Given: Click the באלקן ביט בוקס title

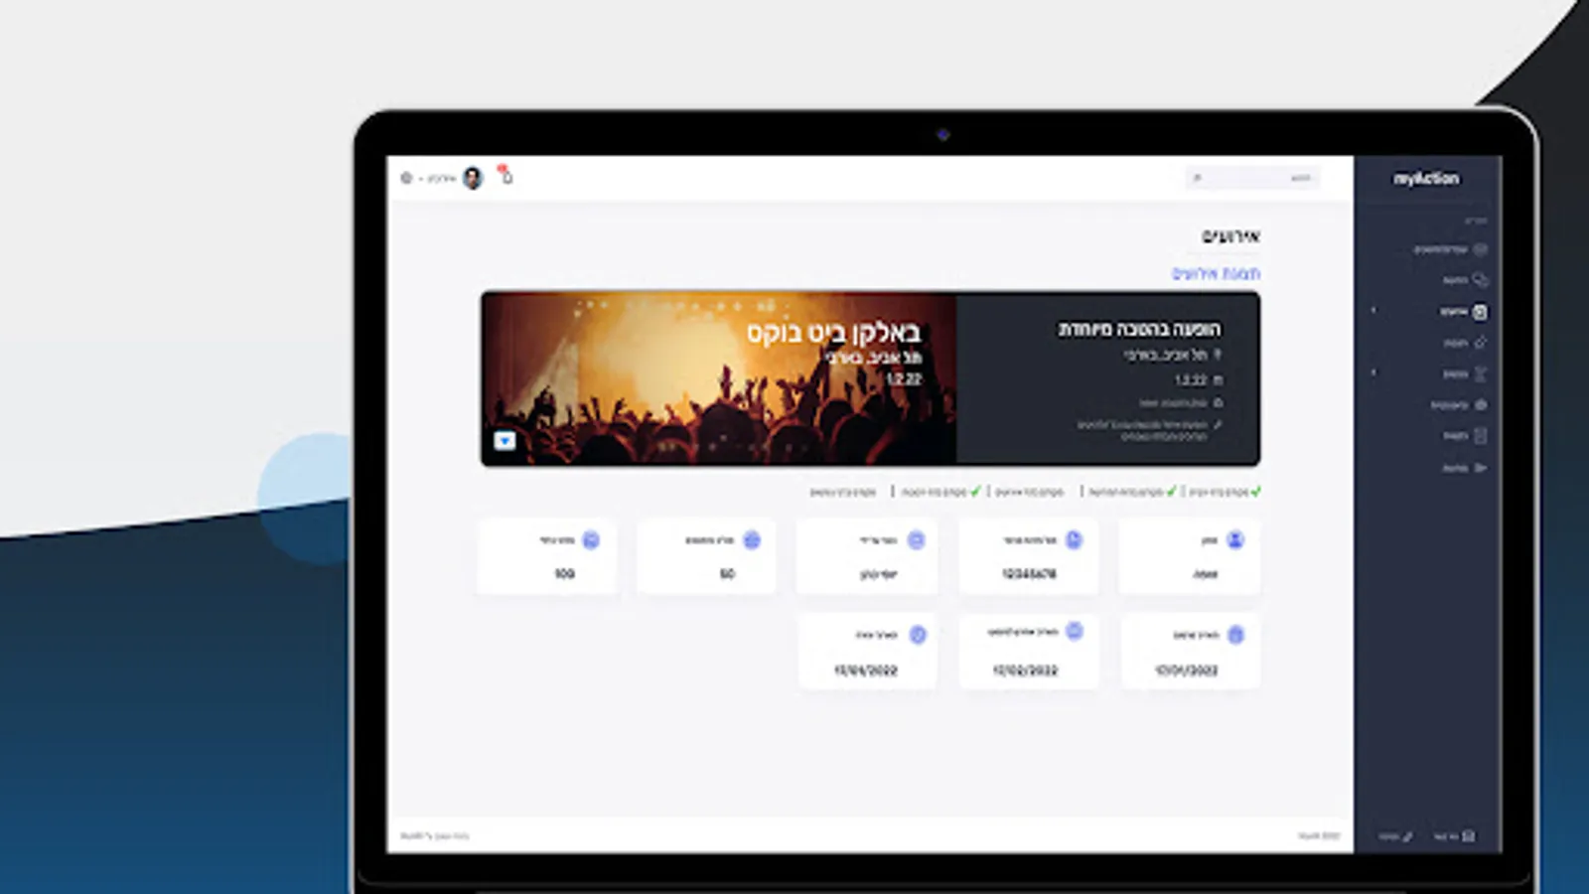Looking at the screenshot, I should pos(834,332).
